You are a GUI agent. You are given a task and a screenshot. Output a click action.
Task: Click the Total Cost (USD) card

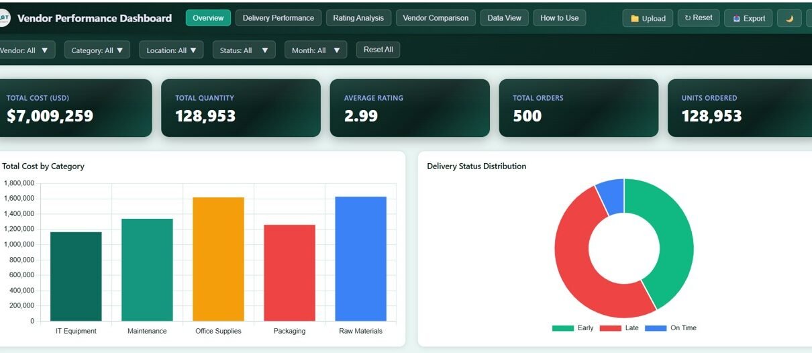tap(74, 108)
